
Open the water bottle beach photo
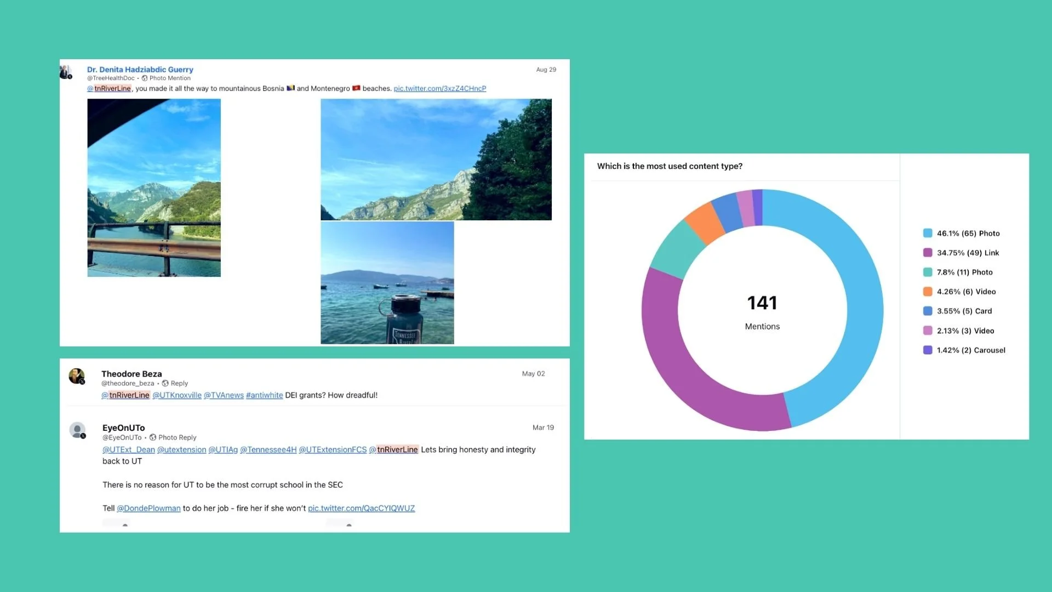click(387, 283)
